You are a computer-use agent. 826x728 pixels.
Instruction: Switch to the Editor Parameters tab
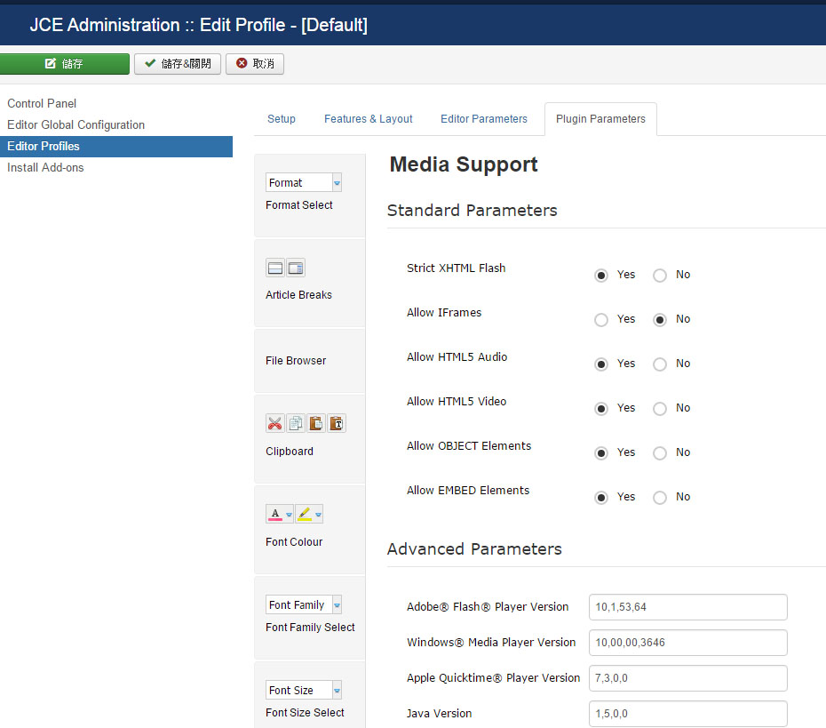click(x=484, y=119)
